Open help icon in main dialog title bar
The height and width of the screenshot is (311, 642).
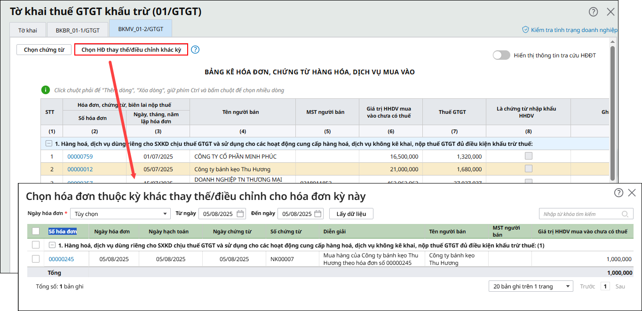tap(594, 12)
